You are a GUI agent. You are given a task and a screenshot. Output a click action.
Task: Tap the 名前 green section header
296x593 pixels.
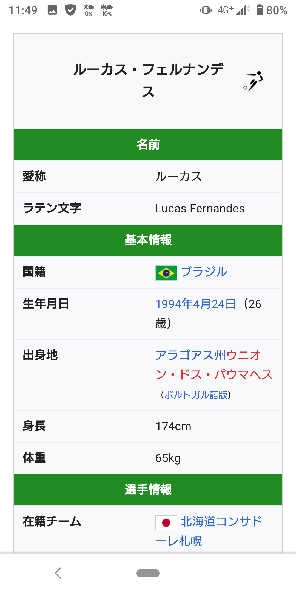click(148, 145)
